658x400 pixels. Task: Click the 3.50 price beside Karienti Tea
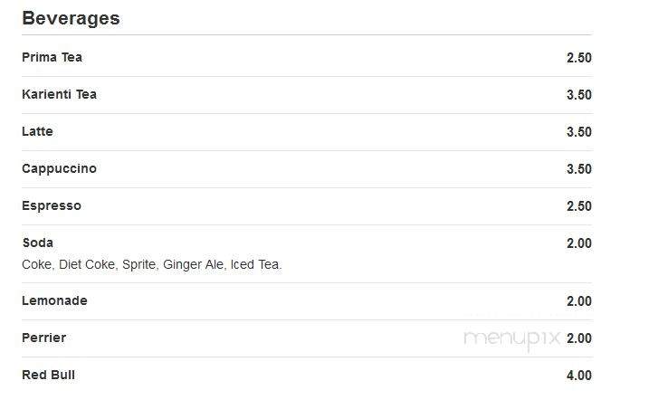tap(579, 95)
